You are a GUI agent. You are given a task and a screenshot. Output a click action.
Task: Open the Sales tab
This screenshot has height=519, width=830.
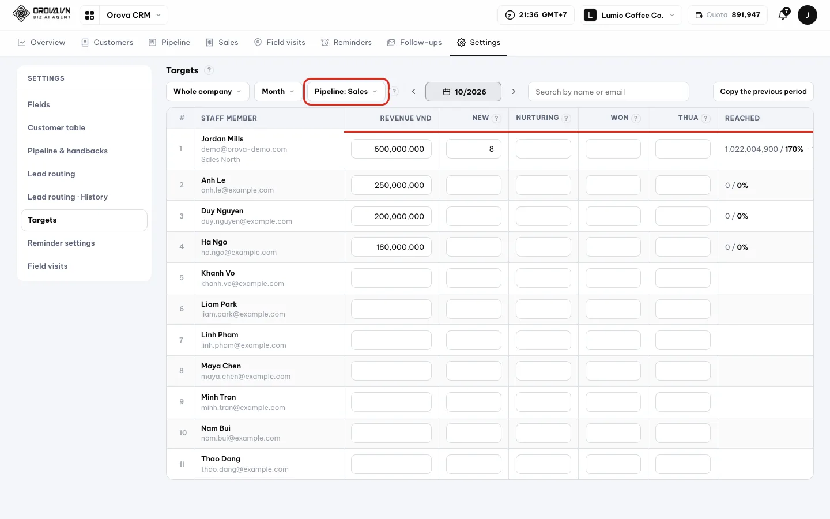coord(222,43)
